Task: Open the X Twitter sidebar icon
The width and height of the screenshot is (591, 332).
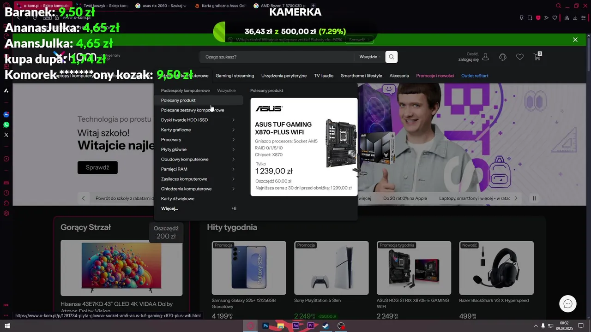Action: pyautogui.click(x=6, y=135)
